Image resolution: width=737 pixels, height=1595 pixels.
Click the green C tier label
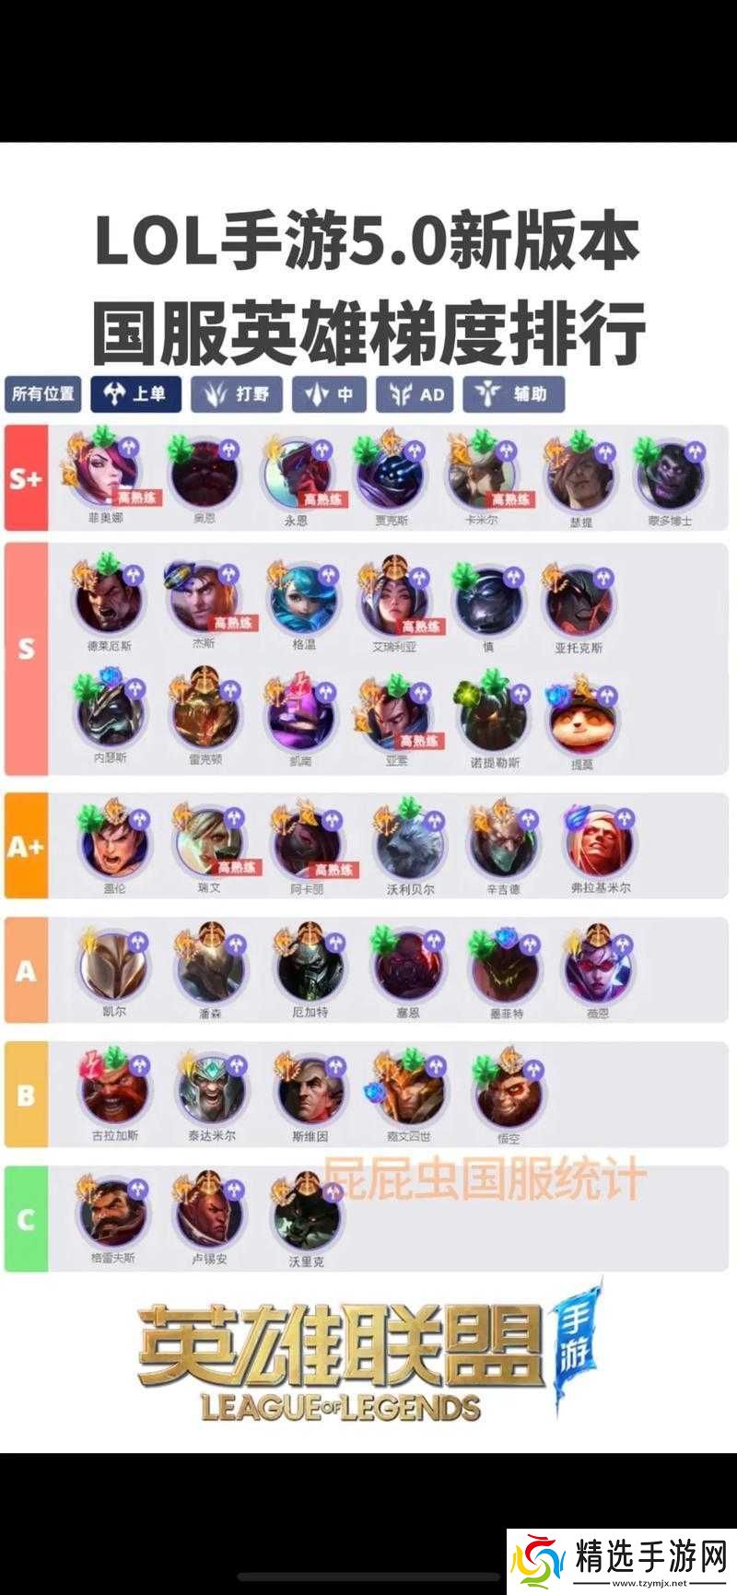click(x=26, y=1219)
